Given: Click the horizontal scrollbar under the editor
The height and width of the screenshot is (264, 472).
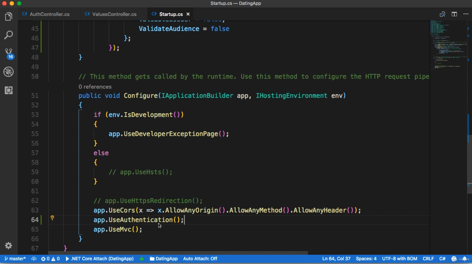Looking at the screenshot, I should (x=178, y=253).
